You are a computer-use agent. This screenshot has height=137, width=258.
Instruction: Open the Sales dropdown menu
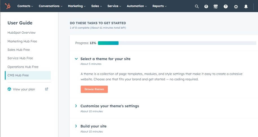coord(97,6)
